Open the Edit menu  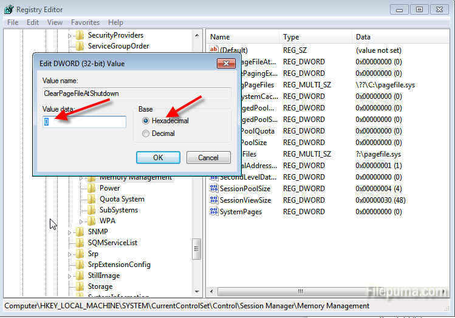33,22
